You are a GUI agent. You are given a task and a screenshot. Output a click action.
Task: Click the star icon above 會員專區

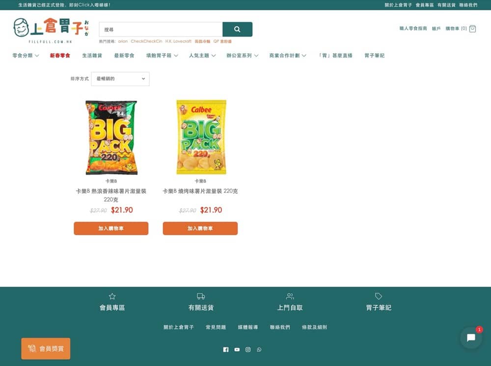[x=112, y=296]
